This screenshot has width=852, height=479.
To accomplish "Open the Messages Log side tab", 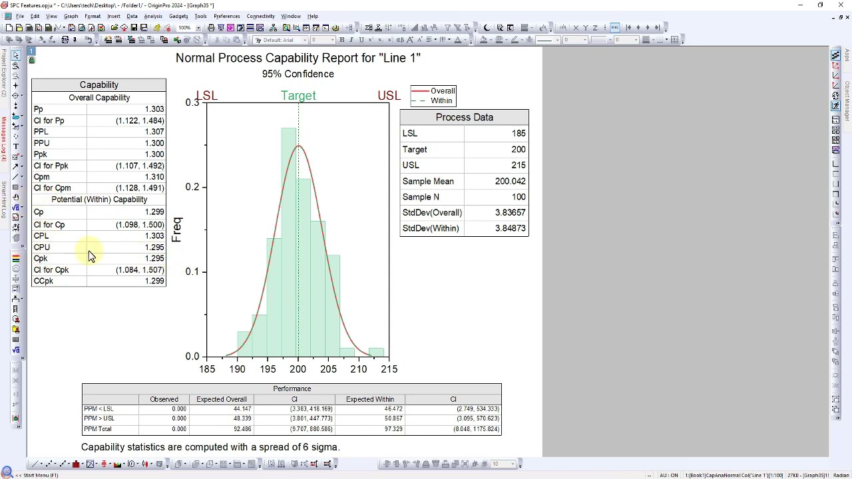I will 3,138.
